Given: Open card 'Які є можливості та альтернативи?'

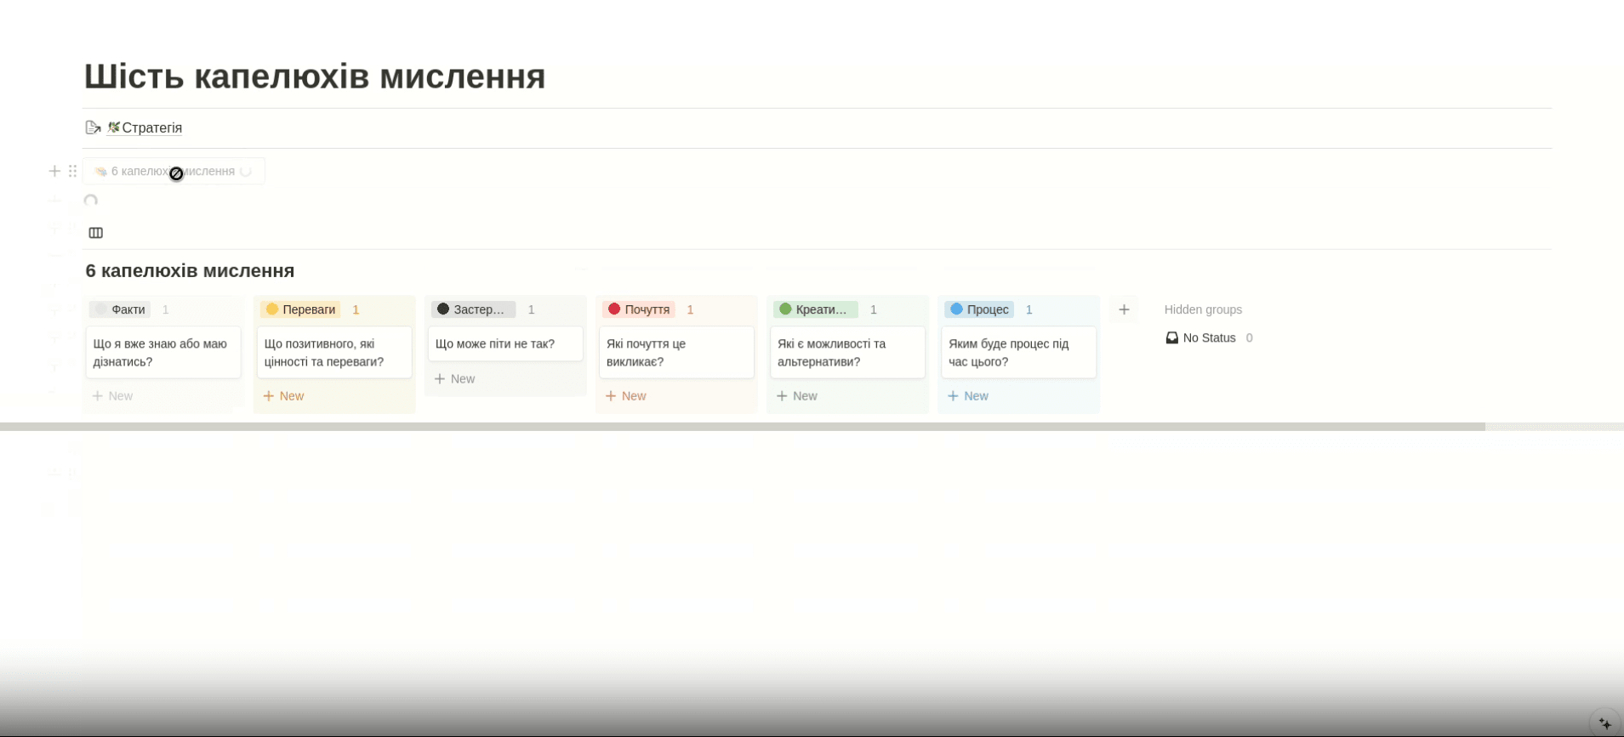Looking at the screenshot, I should point(847,352).
